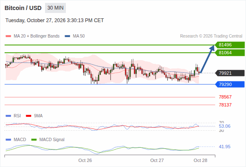Click the 81064 resistance price tag
Viewport: 246px width, 167px height.
click(x=230, y=53)
